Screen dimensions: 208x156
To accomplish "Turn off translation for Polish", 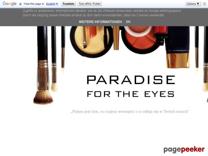I will point(90,4).
